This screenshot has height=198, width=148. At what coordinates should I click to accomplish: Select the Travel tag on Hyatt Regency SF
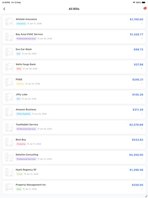coord(19,174)
